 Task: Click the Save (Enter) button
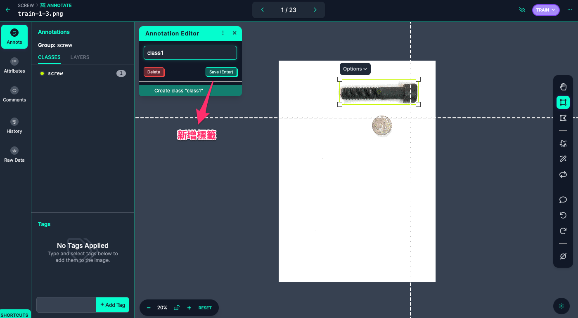tap(221, 72)
